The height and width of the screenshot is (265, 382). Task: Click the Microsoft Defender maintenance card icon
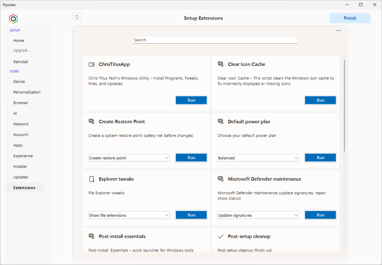click(220, 179)
